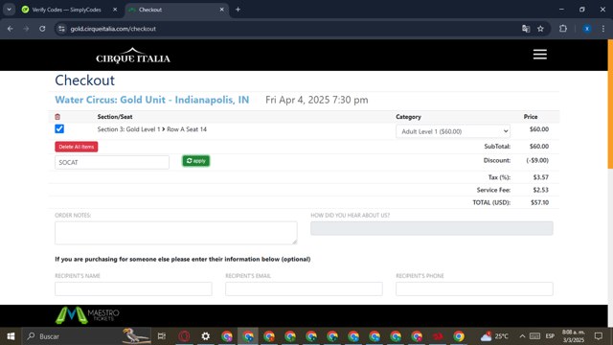Screen dimensions: 613x345
Task: Open the Chrome three-dot menu
Action: pyautogui.click(x=603, y=29)
